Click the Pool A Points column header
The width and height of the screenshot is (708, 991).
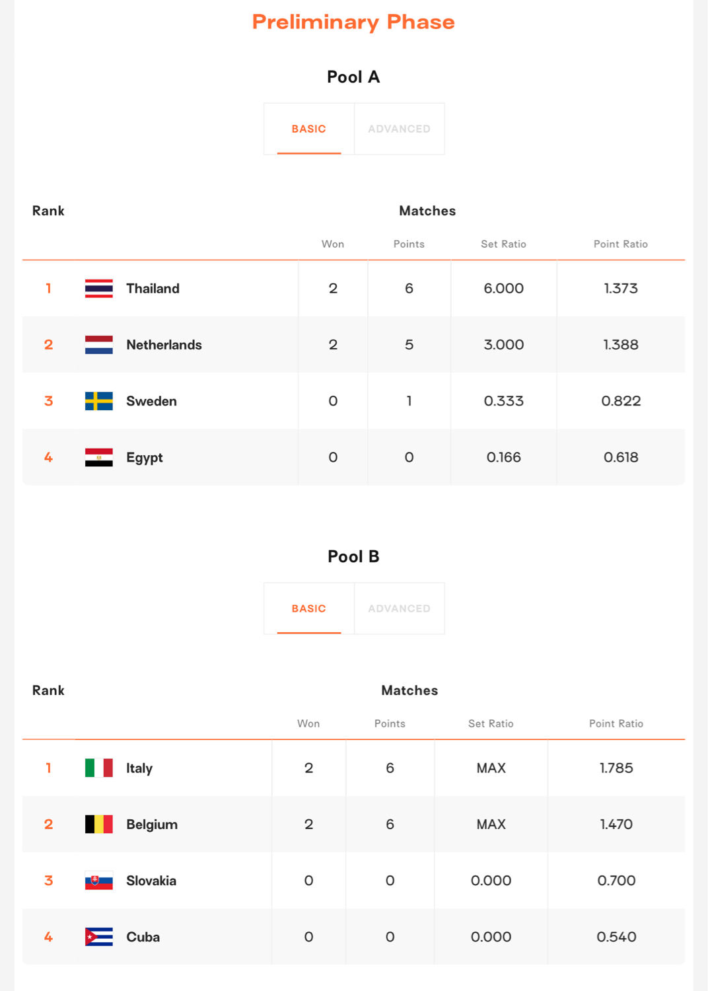[409, 244]
